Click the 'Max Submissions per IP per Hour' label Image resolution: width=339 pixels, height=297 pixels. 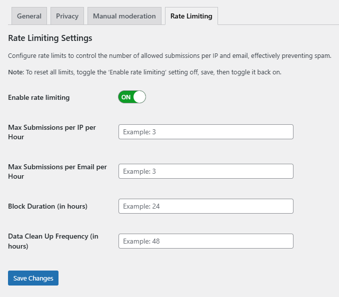[x=52, y=132]
